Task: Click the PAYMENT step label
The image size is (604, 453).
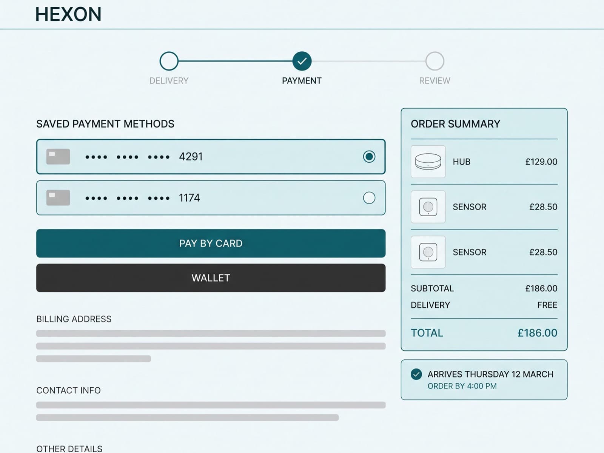Action: click(x=302, y=81)
